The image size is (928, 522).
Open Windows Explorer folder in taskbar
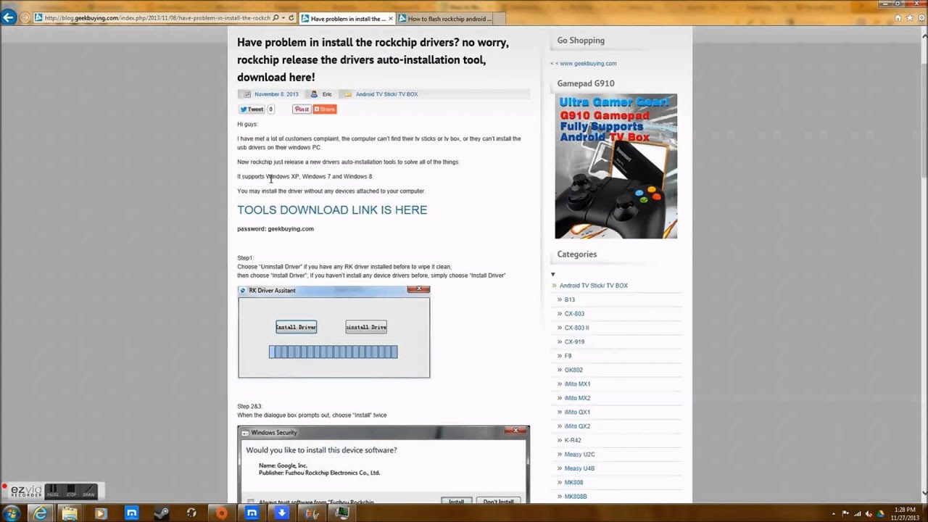point(70,513)
